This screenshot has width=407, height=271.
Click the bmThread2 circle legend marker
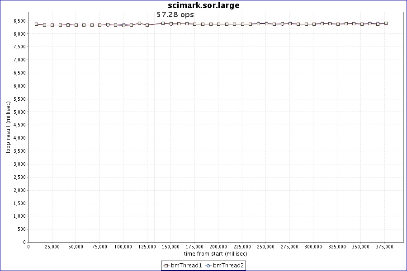208,266
